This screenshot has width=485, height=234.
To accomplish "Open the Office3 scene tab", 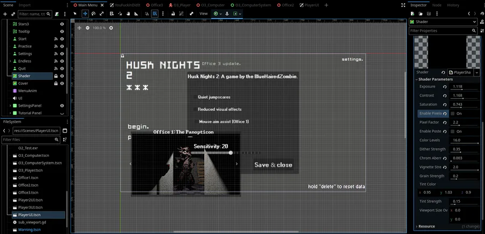I will pos(155,5).
